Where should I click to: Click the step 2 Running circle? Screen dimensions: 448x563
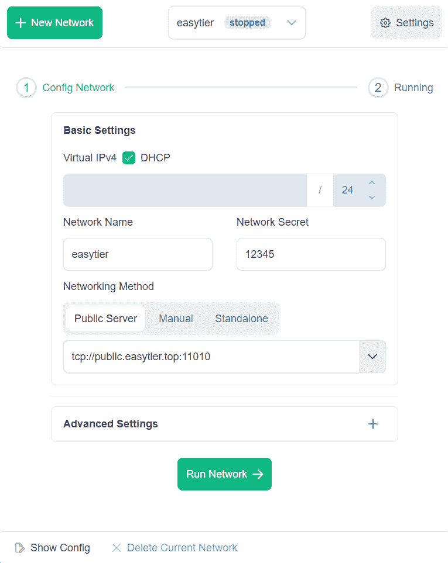tap(378, 88)
